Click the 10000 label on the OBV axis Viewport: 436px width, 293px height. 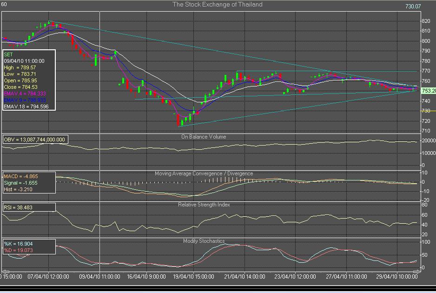(x=429, y=153)
